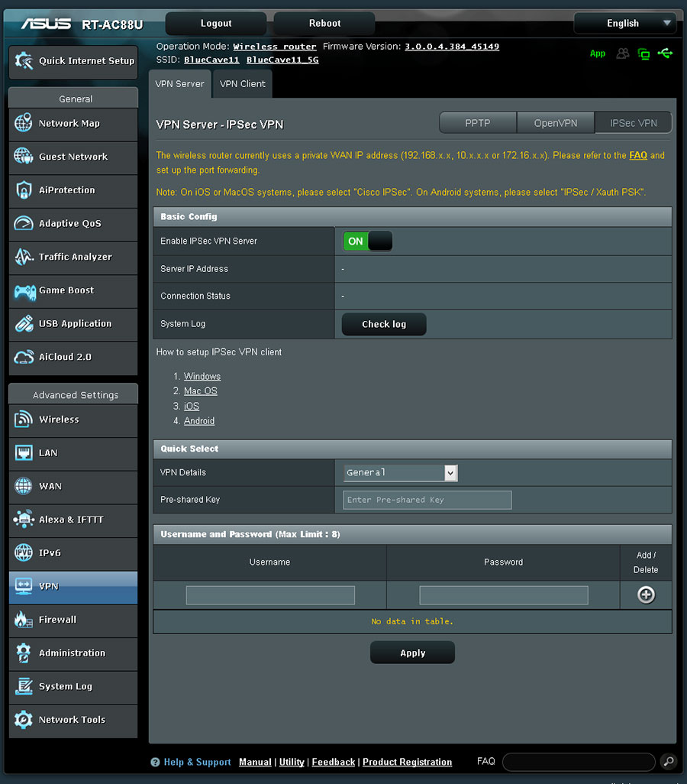This screenshot has height=784, width=687.
Task: Click the Network Map globe icon
Action: click(x=24, y=123)
